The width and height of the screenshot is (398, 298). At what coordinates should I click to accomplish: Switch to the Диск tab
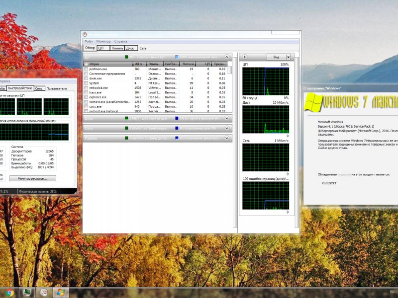coord(130,48)
